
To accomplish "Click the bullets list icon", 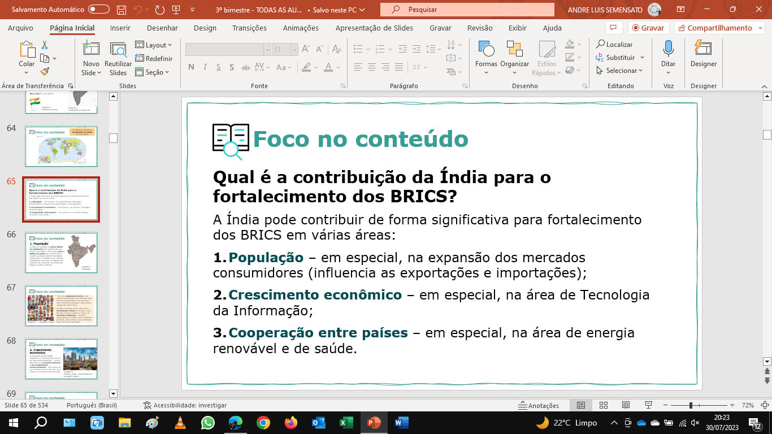I will (x=357, y=50).
